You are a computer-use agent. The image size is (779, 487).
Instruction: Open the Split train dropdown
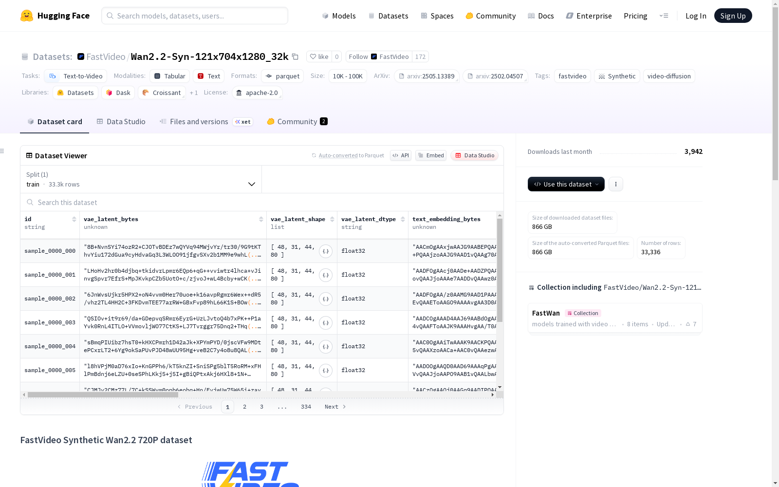141,179
